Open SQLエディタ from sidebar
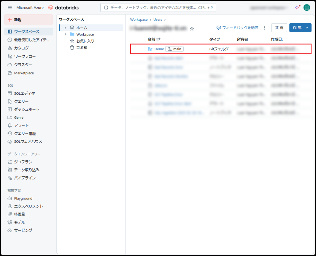 pyautogui.click(x=28, y=94)
